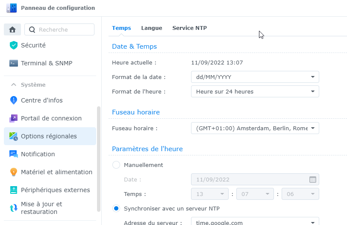
Task: Open the Fuseau horaire dropdown
Action: tap(255, 128)
